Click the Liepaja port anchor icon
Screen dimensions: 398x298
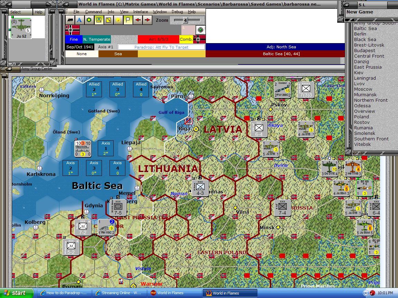click(x=130, y=149)
